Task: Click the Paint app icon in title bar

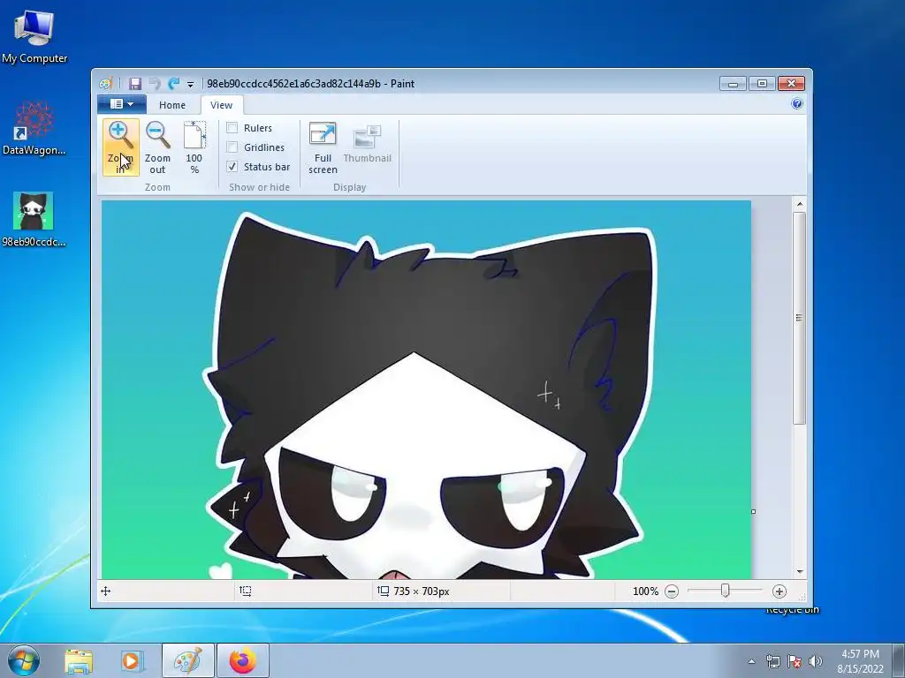Action: [105, 84]
